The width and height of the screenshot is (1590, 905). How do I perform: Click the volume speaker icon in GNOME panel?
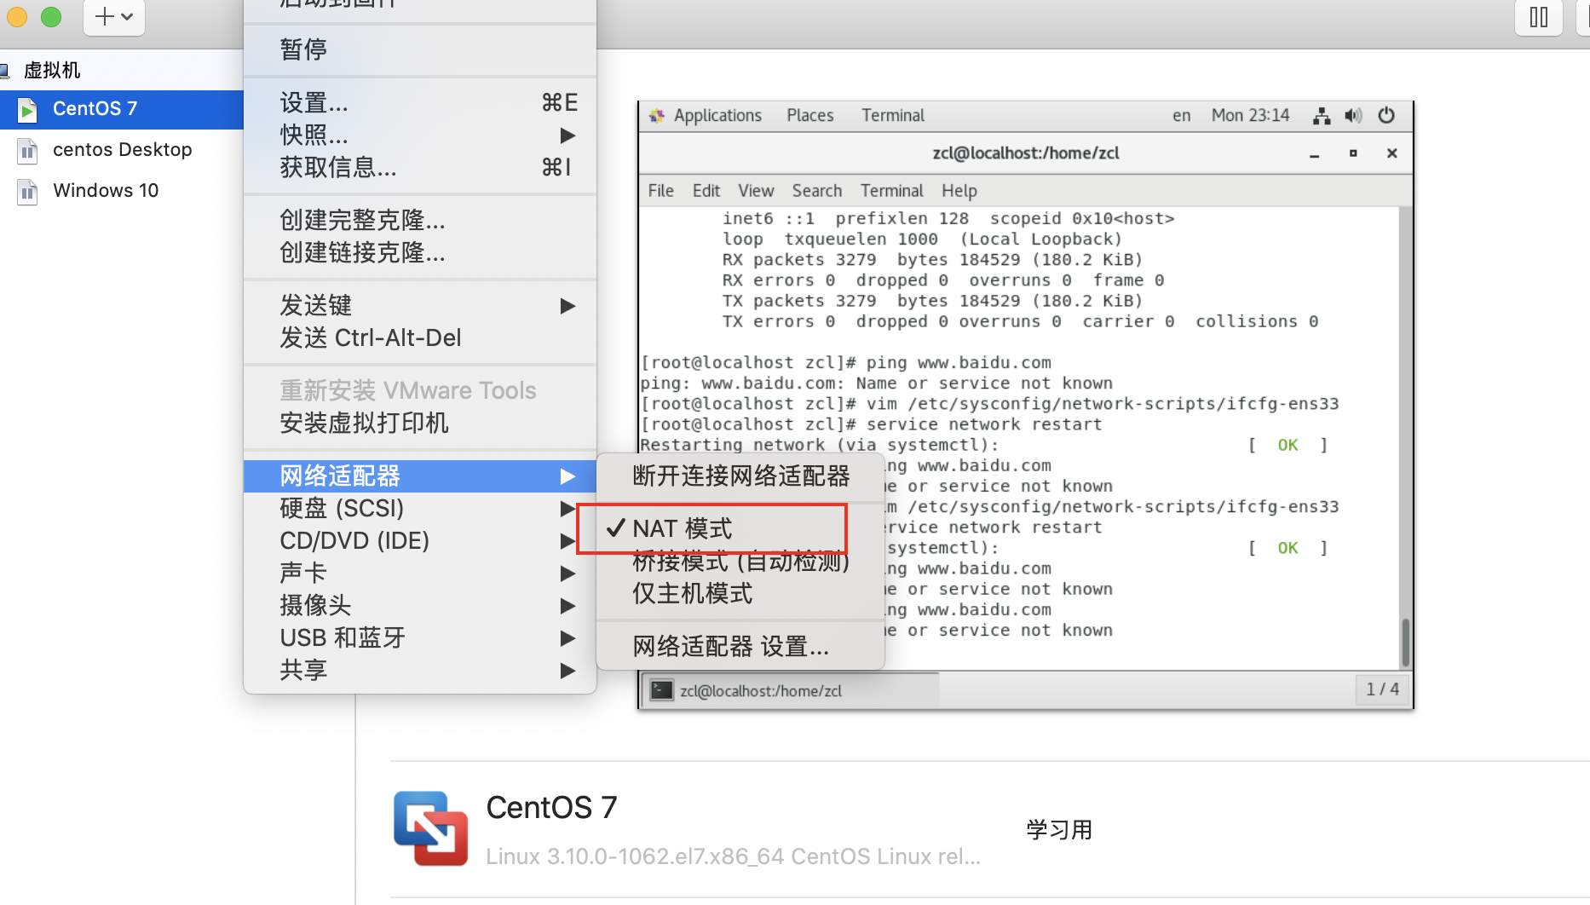1353,116
